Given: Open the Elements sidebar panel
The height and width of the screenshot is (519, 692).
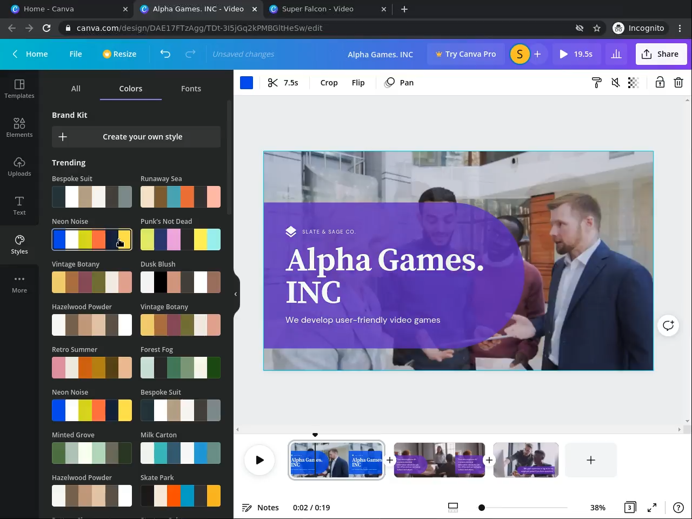Looking at the screenshot, I should 19,128.
